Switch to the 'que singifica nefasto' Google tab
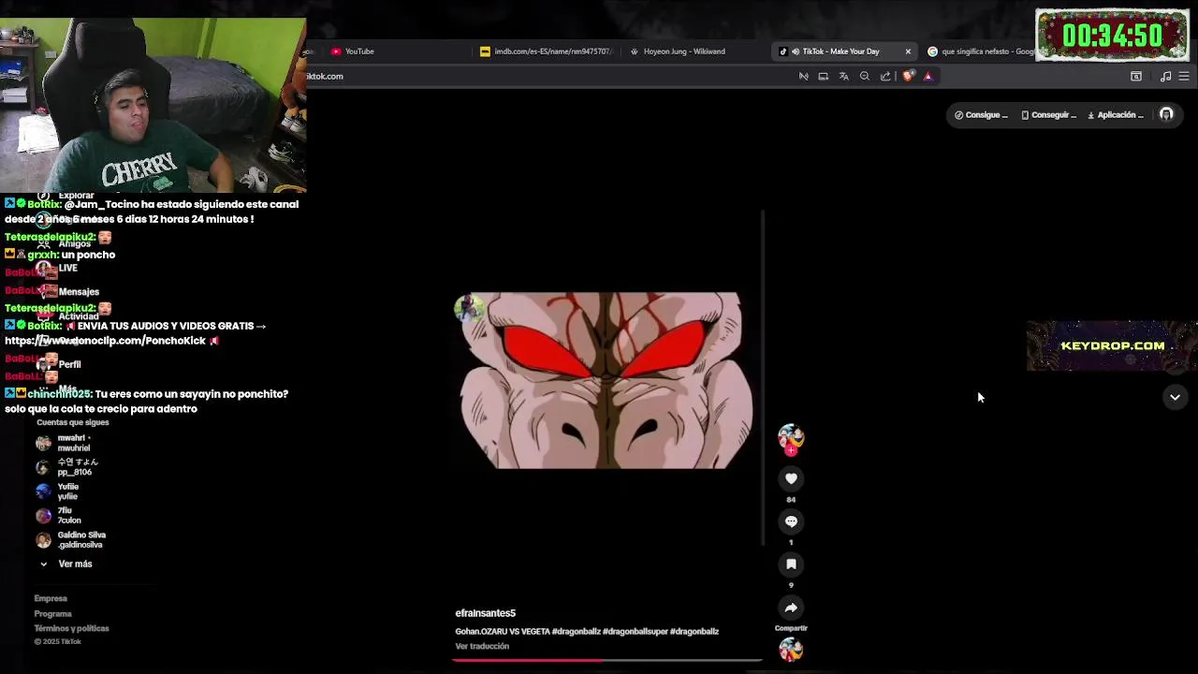 [x=979, y=51]
